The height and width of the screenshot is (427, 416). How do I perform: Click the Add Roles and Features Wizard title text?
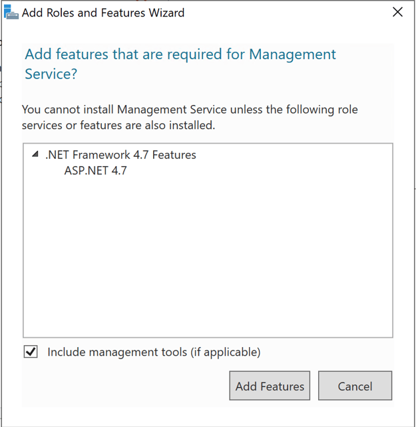tap(103, 13)
